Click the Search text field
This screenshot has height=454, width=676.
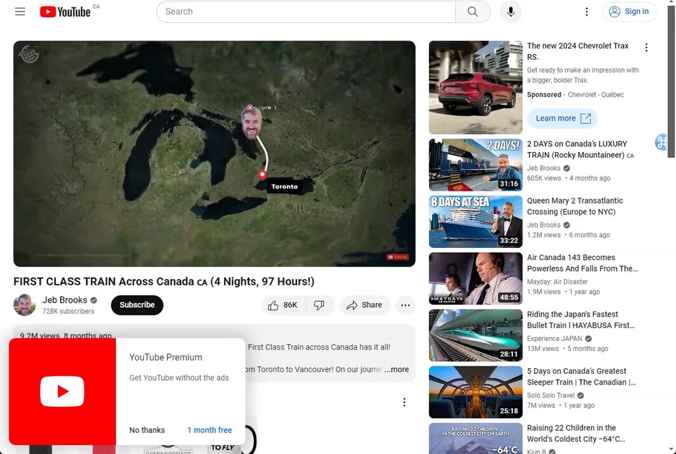click(306, 11)
